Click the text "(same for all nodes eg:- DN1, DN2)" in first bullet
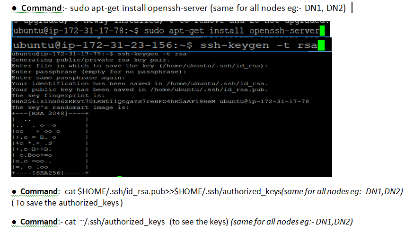This screenshot has height=233, width=414. 278,8
